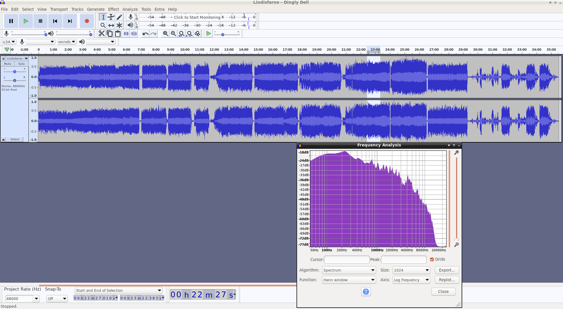The height and width of the screenshot is (309, 563).
Task: Pause playback with the Pause button
Action: click(x=11, y=21)
